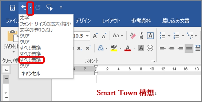This screenshot has height=102, width=202.
Task: Open Customize Quick Access Toolbar dropdown
Action: click(x=61, y=8)
